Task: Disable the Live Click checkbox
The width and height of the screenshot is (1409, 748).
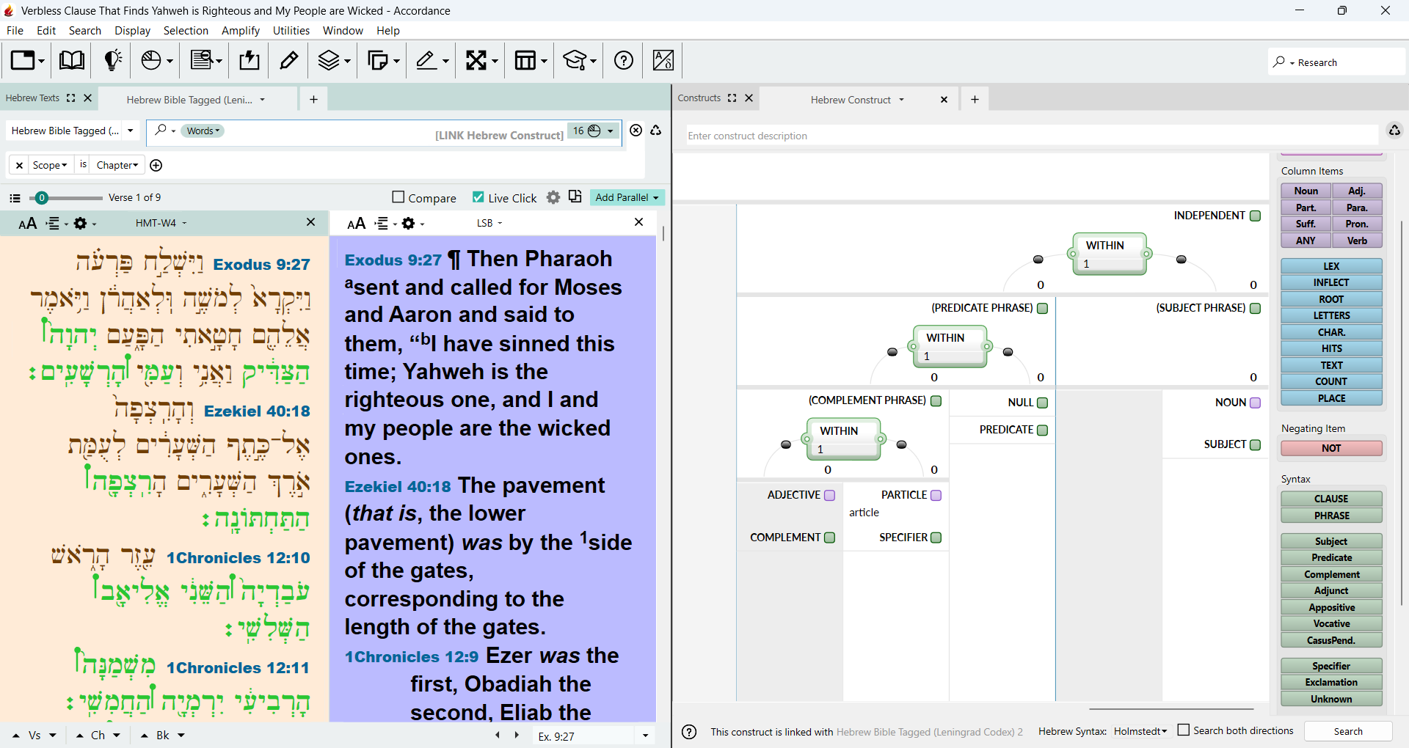Action: [x=478, y=197]
